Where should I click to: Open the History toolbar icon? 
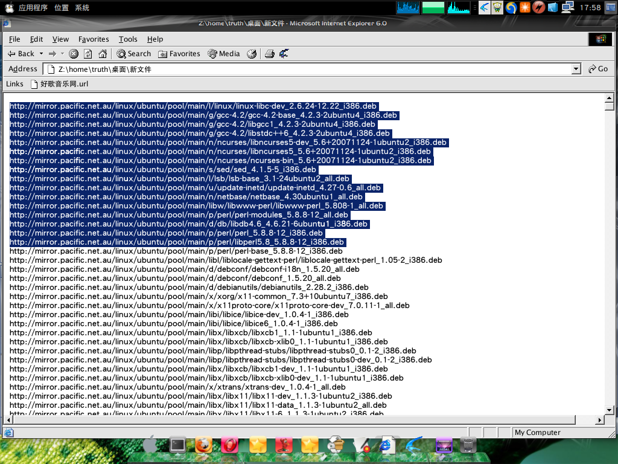(252, 54)
